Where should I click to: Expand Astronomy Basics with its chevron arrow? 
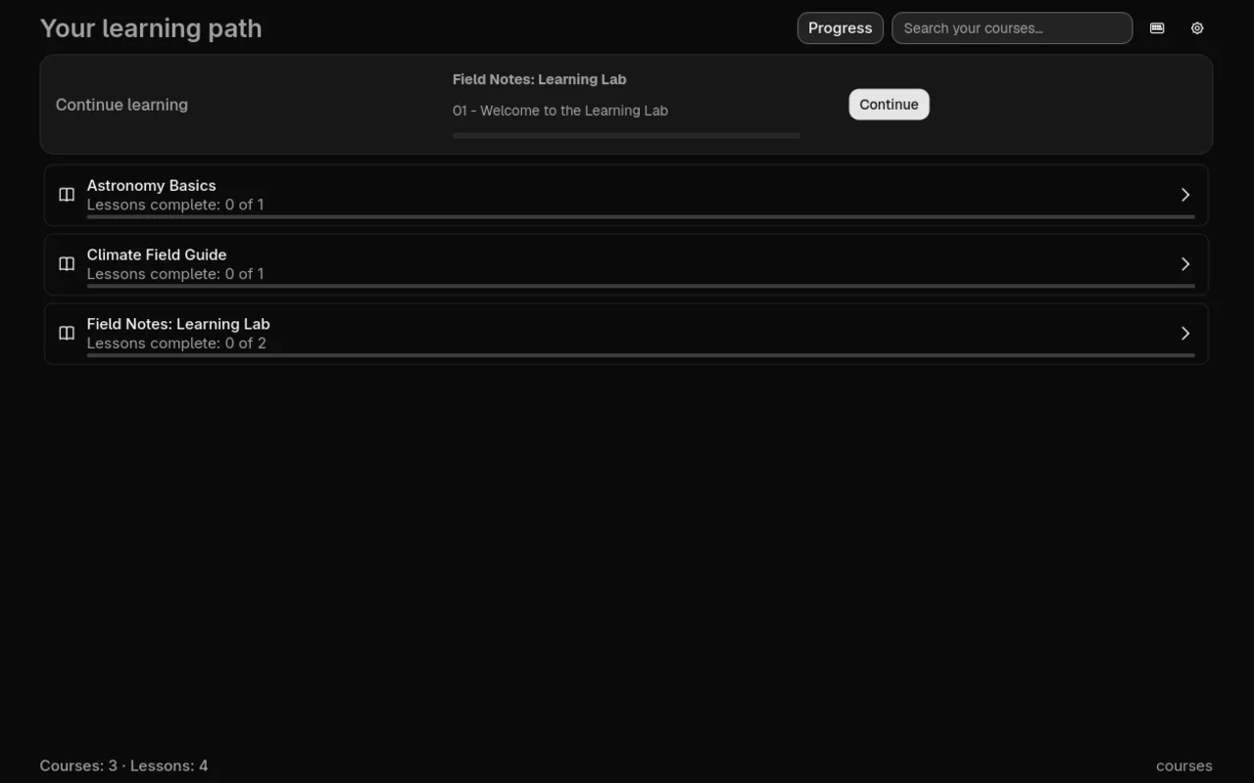coord(1185,195)
